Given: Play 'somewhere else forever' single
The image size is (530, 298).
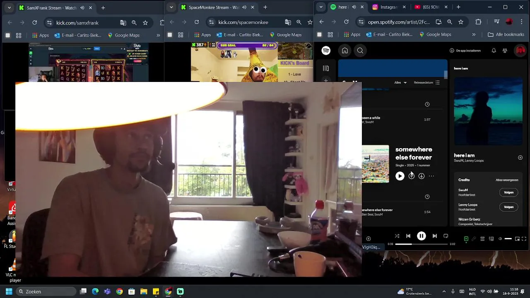Looking at the screenshot, I should tap(400, 176).
